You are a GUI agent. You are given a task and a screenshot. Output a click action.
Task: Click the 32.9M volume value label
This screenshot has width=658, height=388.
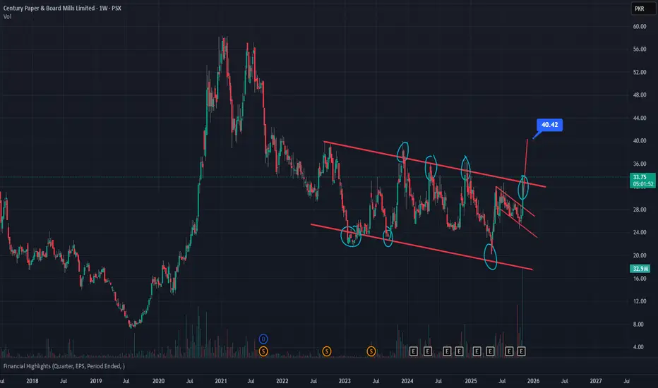pos(640,269)
